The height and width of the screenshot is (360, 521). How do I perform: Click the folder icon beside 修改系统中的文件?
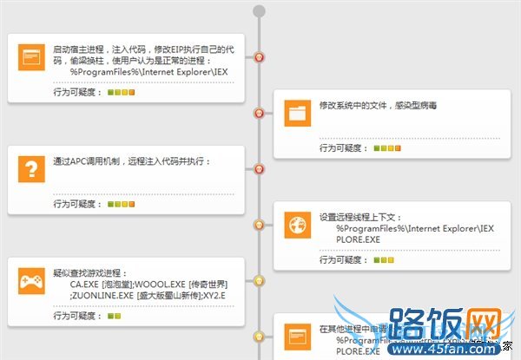pos(298,113)
